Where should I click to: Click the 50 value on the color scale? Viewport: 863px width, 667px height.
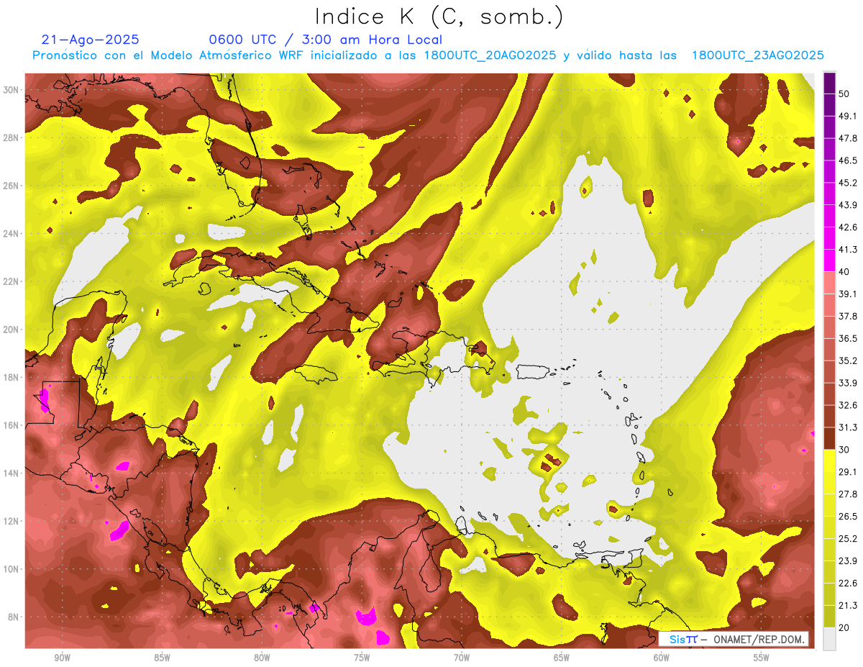(844, 94)
